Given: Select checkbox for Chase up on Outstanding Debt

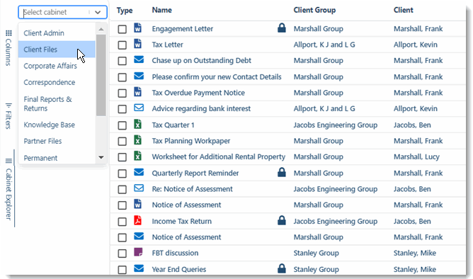Looking at the screenshot, I should point(122,61).
